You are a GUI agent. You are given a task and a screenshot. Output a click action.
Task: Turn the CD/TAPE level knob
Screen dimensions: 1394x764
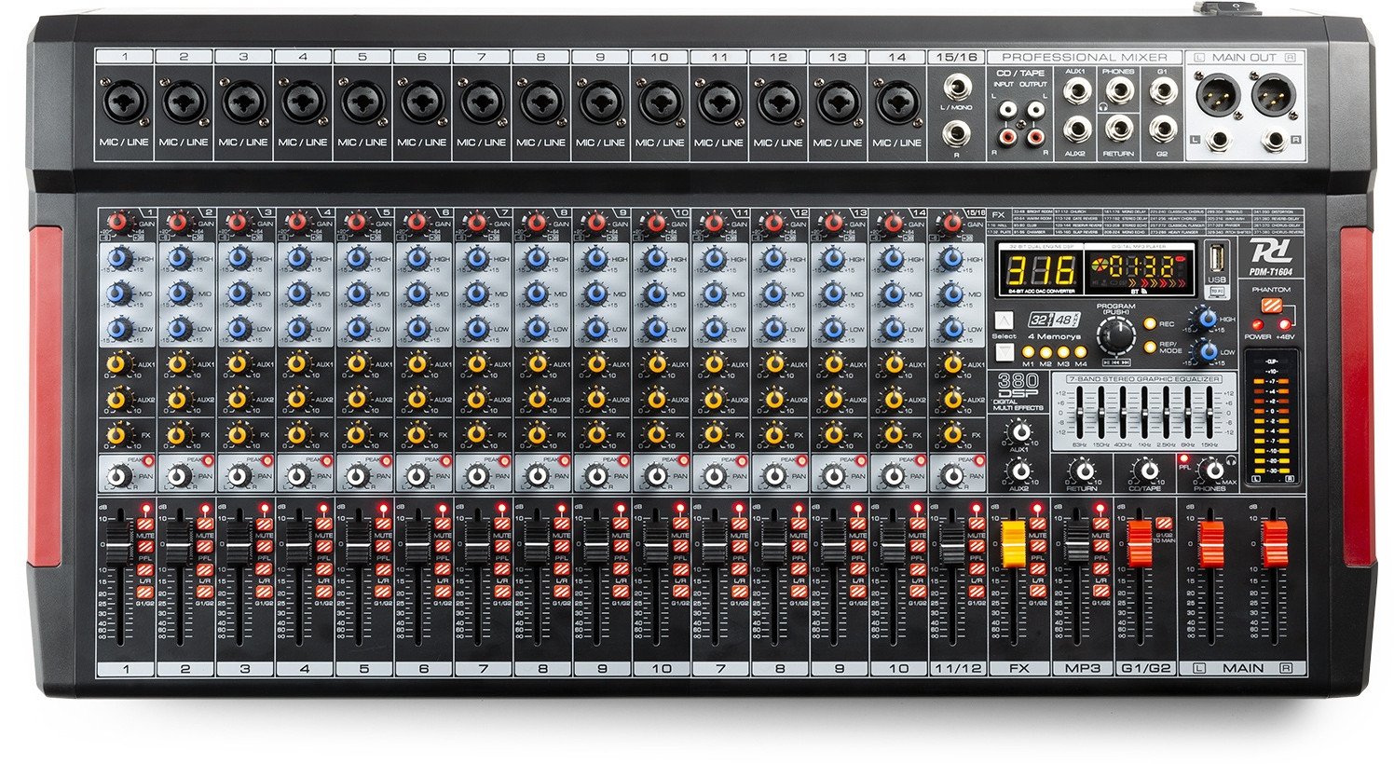point(1149,471)
